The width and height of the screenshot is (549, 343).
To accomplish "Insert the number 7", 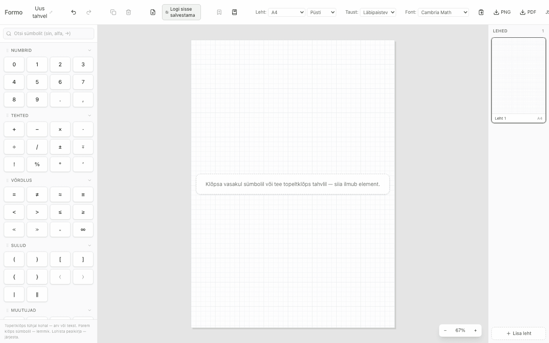I will (83, 82).
